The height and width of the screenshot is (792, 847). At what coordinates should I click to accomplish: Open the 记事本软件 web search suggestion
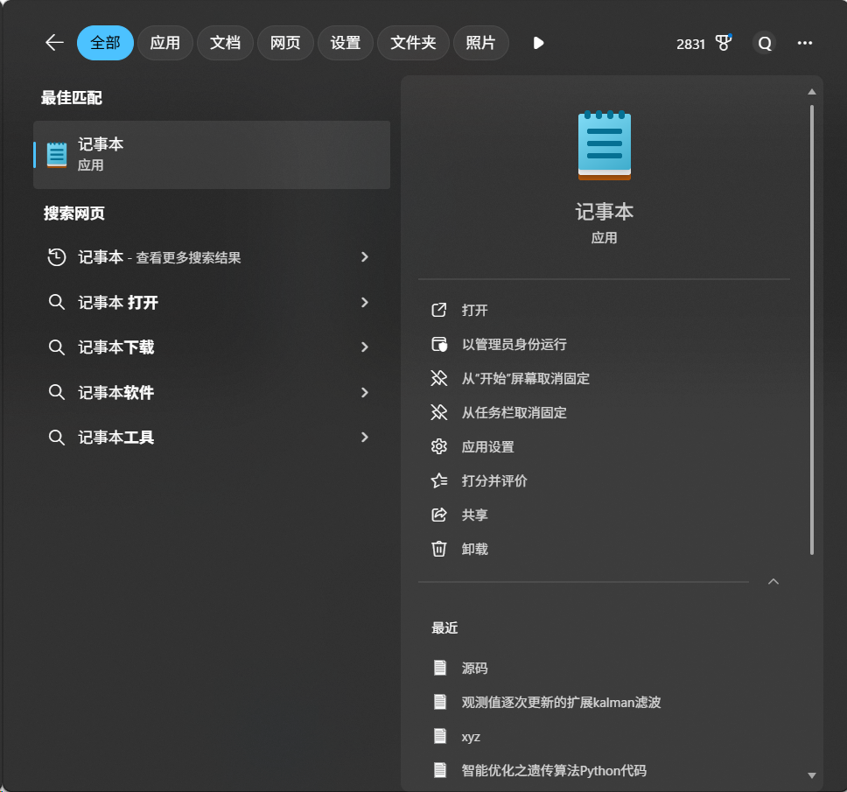click(x=212, y=392)
